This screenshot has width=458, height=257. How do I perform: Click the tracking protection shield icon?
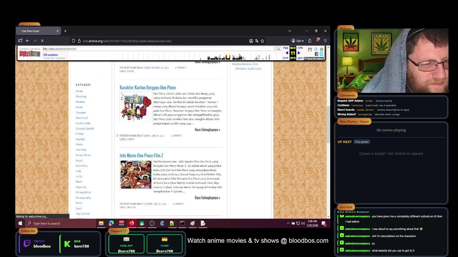(73, 41)
